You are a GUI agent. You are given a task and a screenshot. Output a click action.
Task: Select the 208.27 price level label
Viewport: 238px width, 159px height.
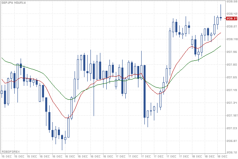tap(231, 26)
